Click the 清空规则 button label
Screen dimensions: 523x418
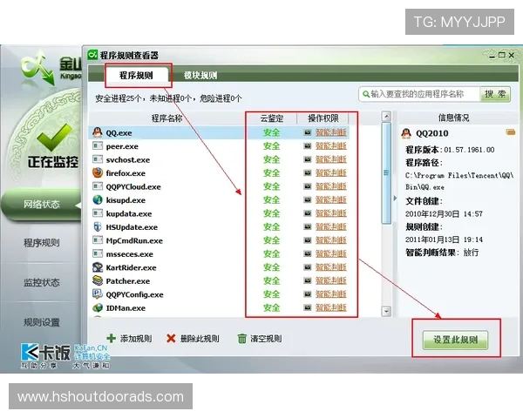click(x=266, y=339)
